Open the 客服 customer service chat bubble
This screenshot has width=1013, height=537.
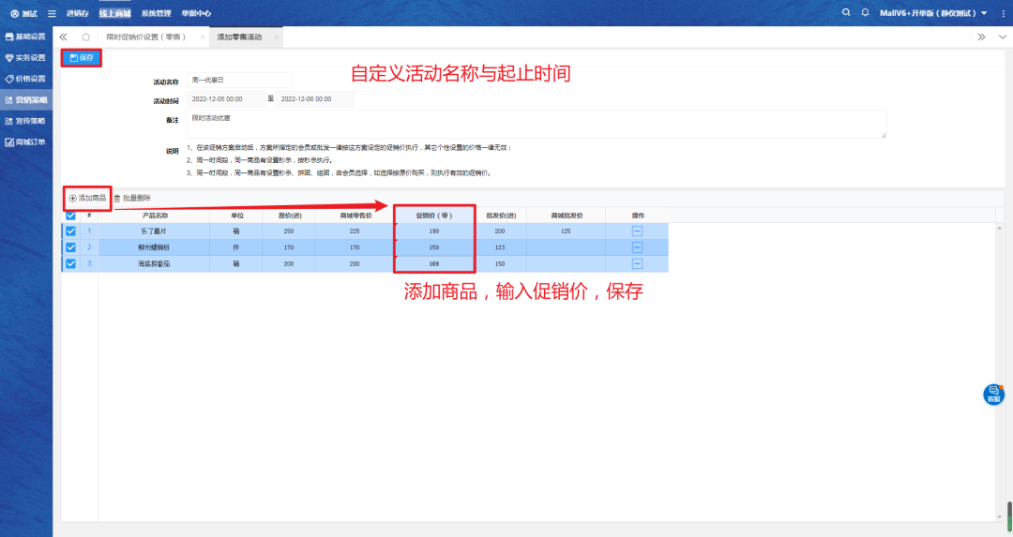[x=993, y=395]
